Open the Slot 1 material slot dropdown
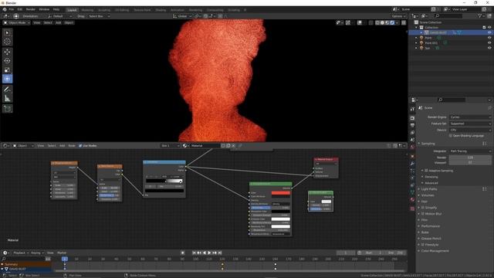The image size is (494, 278). pos(171,146)
